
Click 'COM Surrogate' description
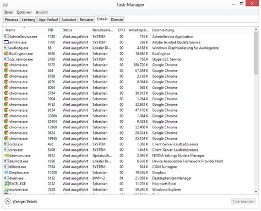click(165, 167)
